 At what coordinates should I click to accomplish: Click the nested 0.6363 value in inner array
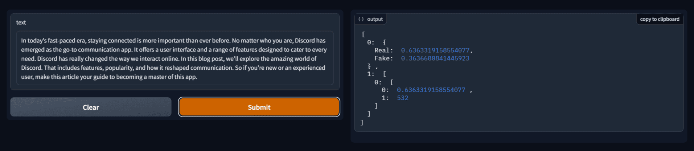click(431, 90)
